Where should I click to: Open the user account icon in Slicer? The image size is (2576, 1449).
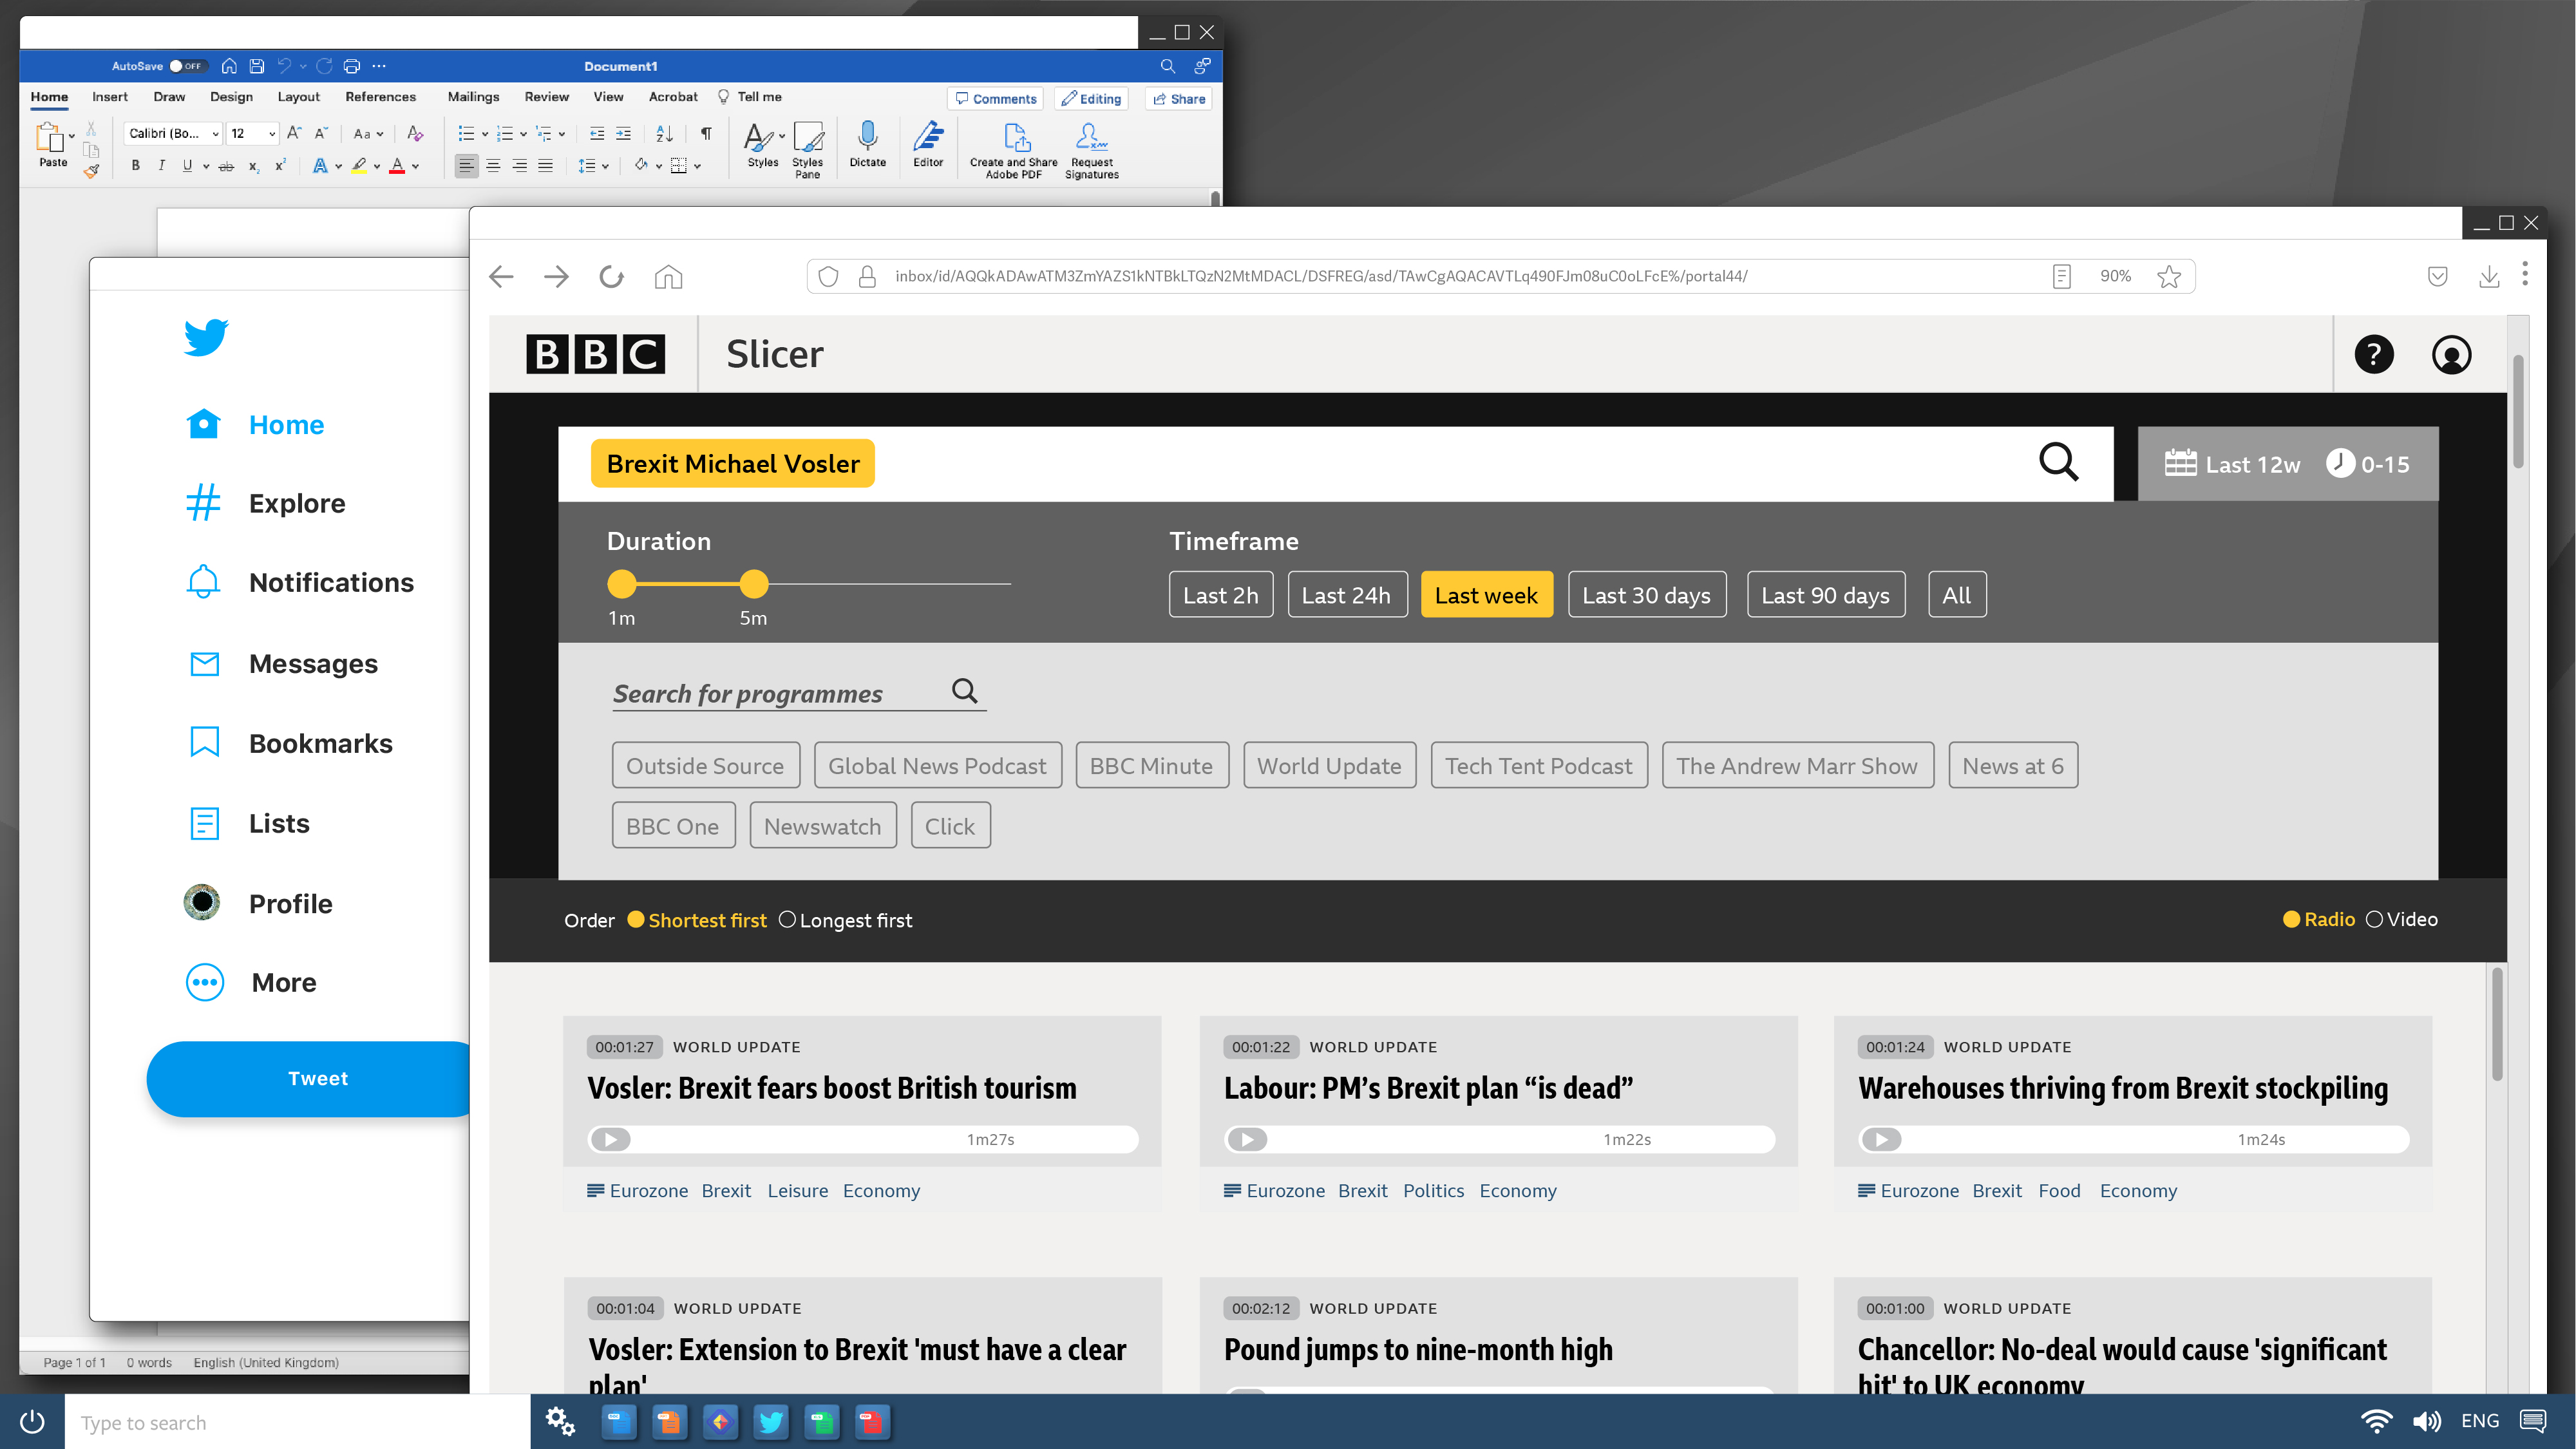click(2451, 355)
